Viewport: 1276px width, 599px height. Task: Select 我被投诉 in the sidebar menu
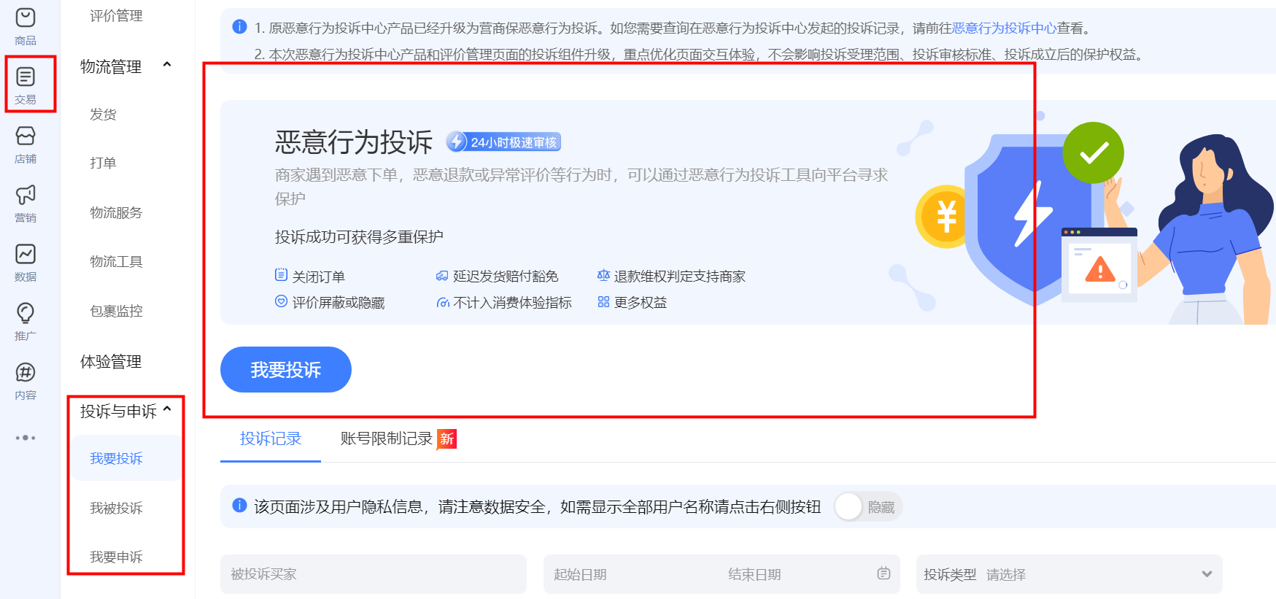(116, 508)
